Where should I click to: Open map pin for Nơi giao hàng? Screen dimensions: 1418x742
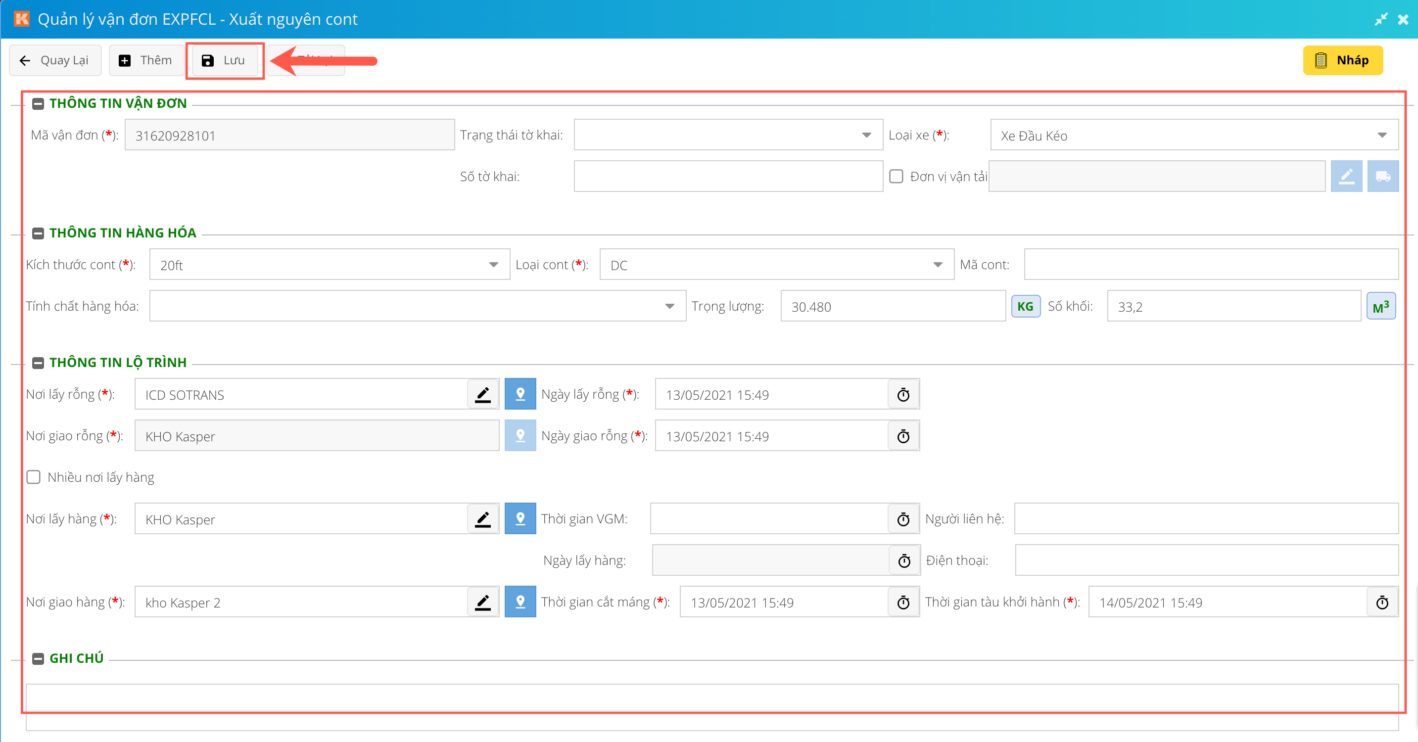tap(520, 602)
